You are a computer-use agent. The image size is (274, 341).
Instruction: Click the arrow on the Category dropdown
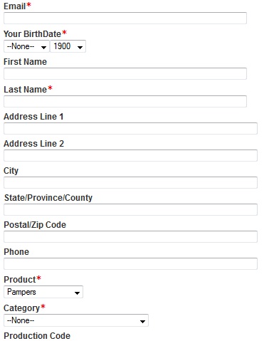coord(142,322)
